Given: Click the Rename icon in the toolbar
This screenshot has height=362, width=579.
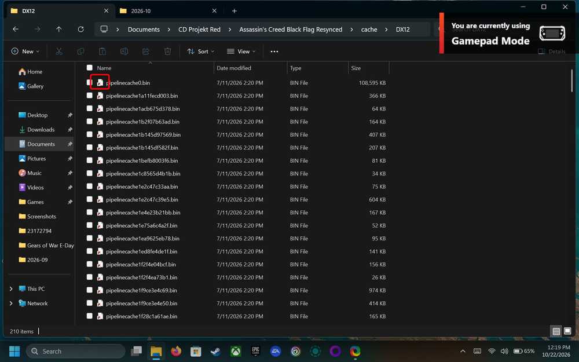Looking at the screenshot, I should [124, 52].
